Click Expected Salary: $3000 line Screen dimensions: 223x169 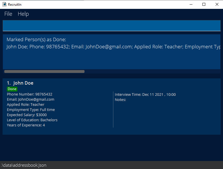tap(27, 115)
